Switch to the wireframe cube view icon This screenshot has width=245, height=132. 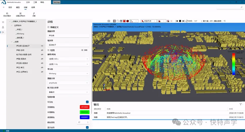pos(121,21)
